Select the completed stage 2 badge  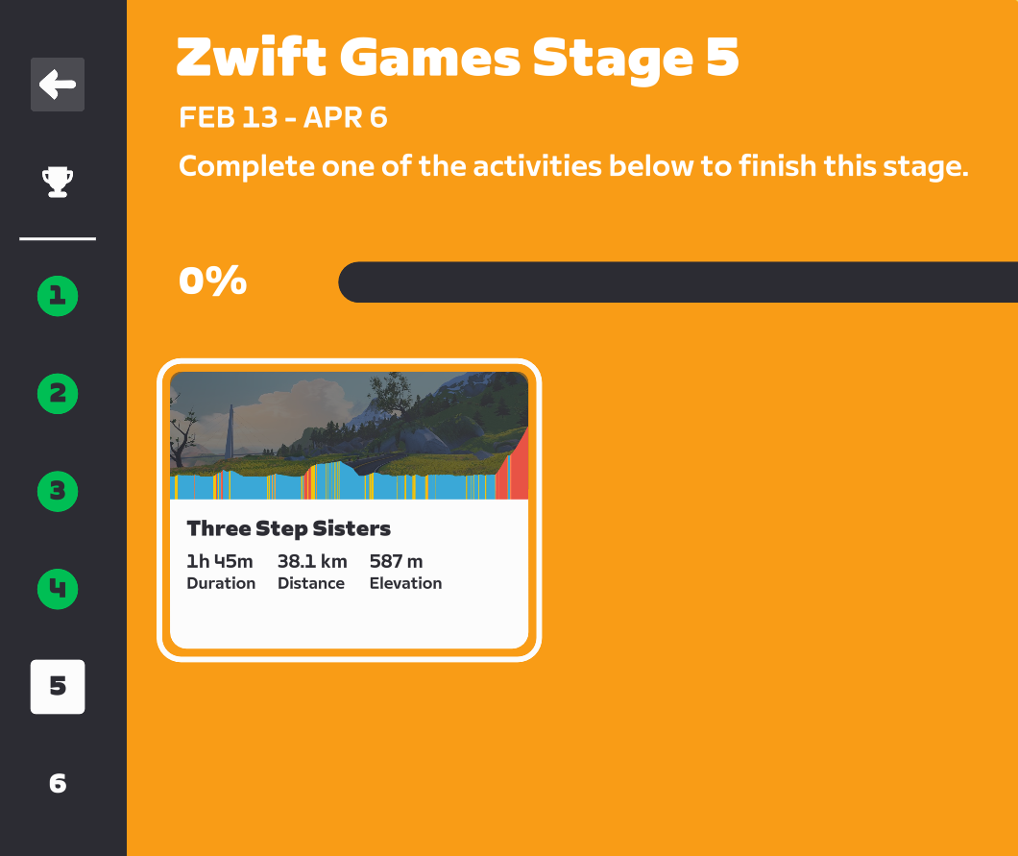click(58, 393)
